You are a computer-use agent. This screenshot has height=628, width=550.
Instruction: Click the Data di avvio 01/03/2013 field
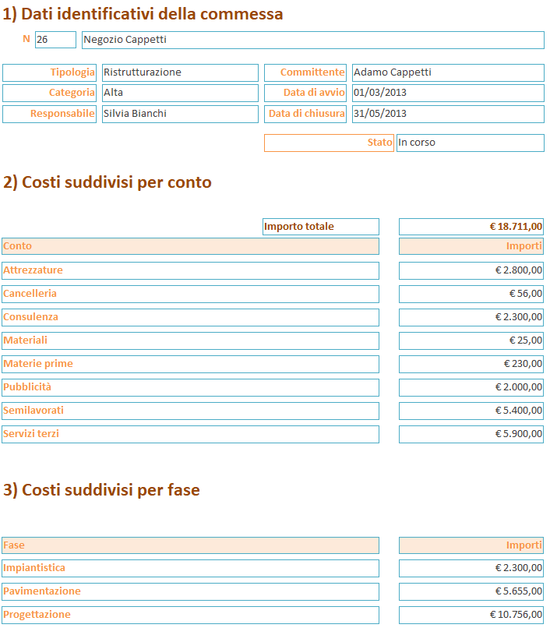pyautogui.click(x=448, y=93)
